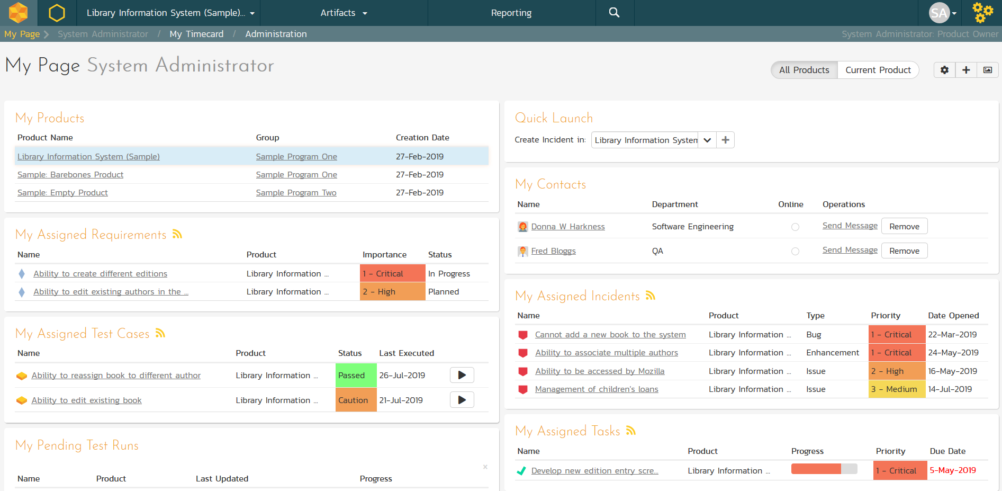Click the plus icon to add widget
Viewport: 1002px width, 491px height.
click(966, 70)
